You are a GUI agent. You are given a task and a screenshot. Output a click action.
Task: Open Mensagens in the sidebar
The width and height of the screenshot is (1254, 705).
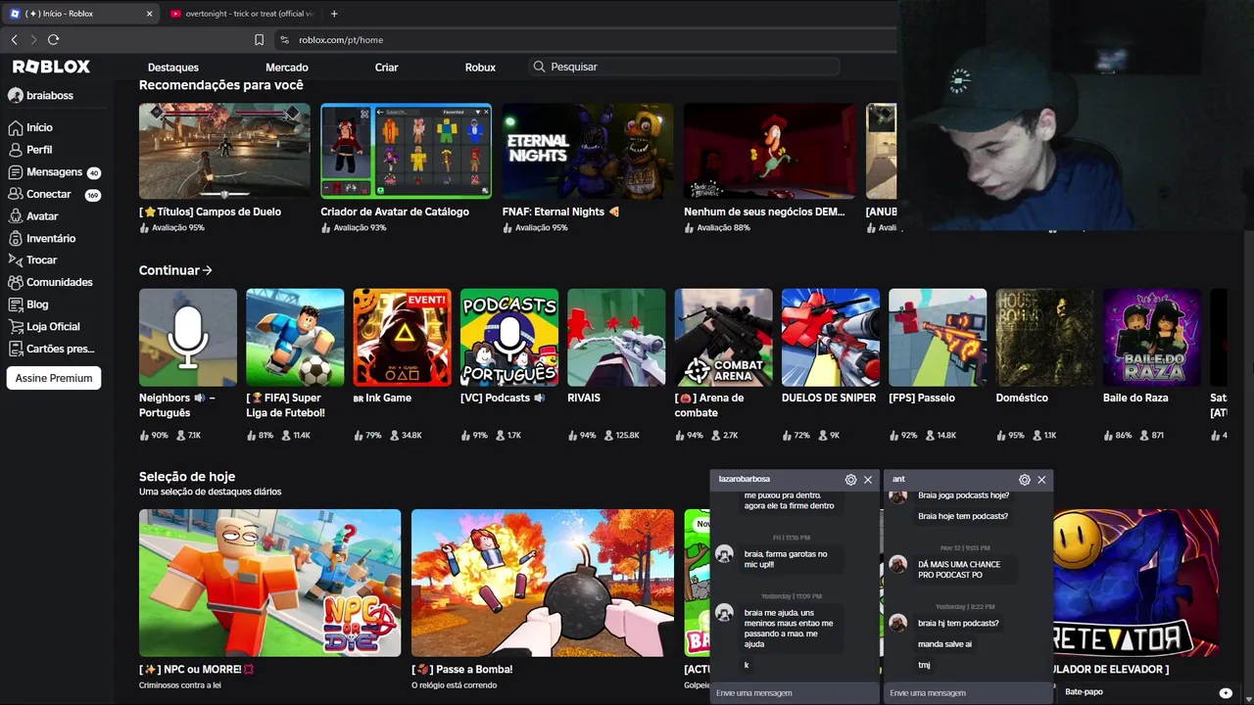[54, 172]
